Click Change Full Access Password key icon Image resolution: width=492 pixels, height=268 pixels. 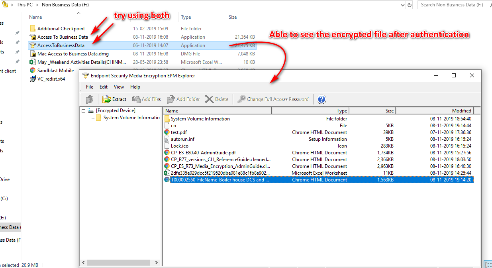[241, 99]
